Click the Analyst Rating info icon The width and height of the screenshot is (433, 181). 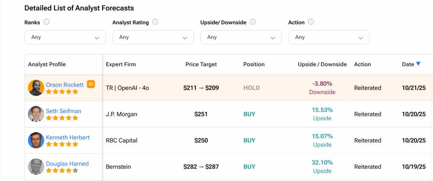pos(155,22)
